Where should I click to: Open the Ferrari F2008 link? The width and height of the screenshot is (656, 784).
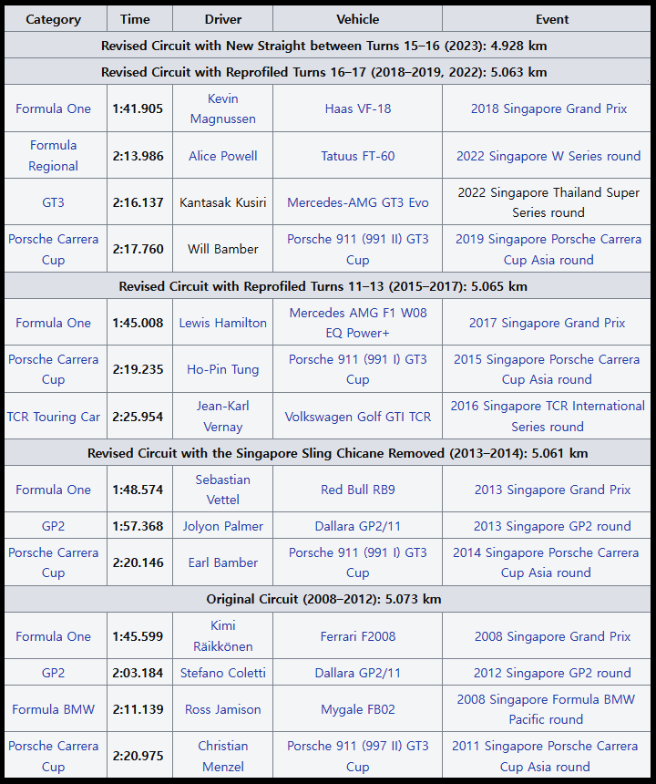tap(358, 636)
